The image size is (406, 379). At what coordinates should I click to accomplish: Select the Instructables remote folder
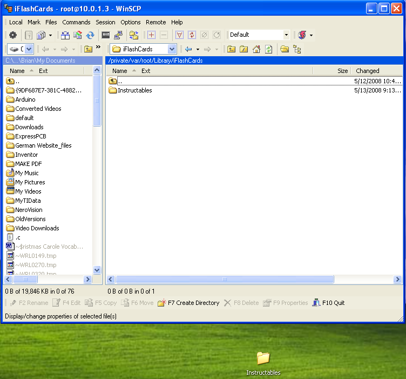point(130,90)
